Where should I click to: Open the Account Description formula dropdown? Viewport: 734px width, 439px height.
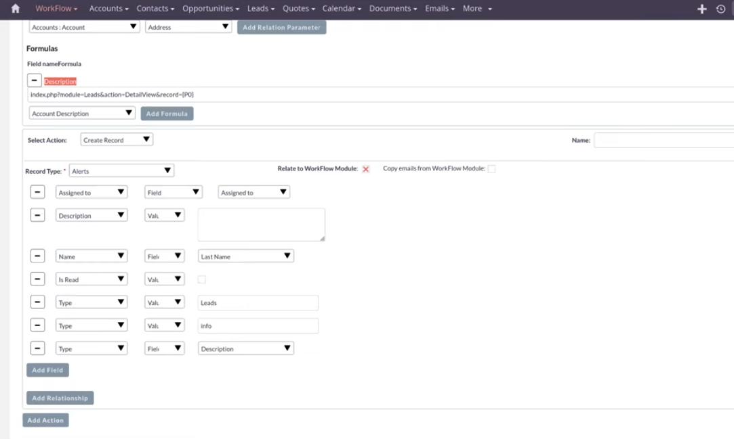(x=81, y=113)
